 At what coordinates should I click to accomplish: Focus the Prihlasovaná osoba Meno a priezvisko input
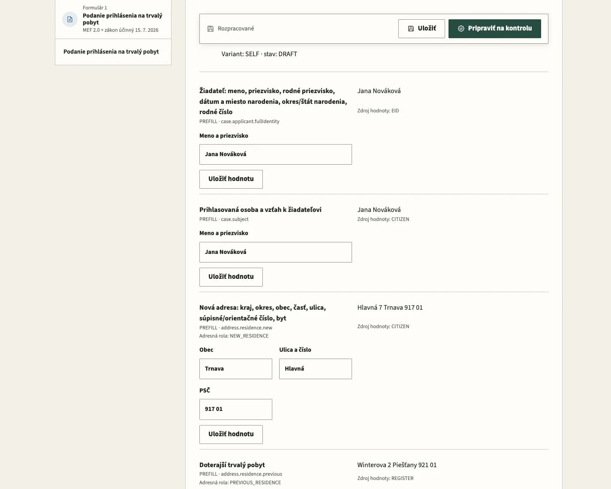click(x=276, y=252)
